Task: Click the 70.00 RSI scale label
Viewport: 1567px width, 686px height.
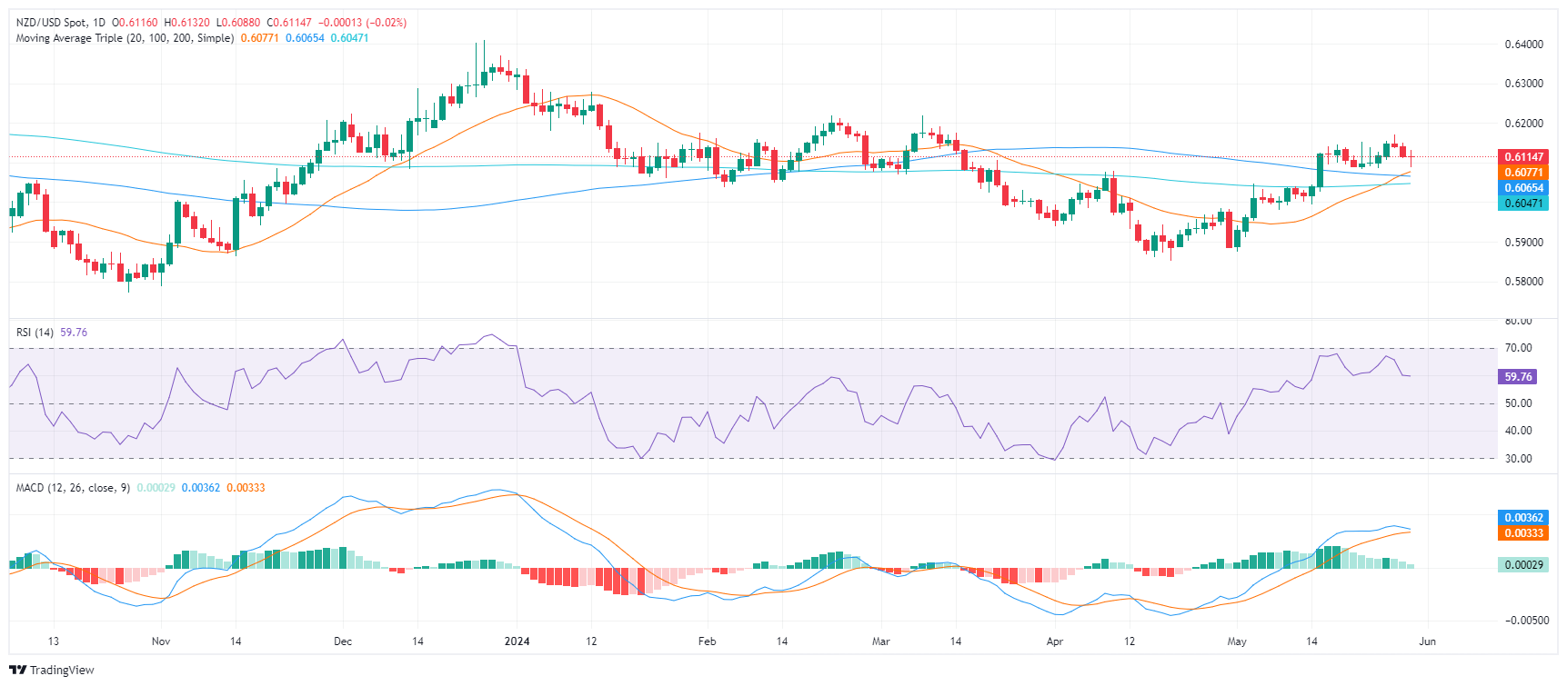Action: (1518, 348)
